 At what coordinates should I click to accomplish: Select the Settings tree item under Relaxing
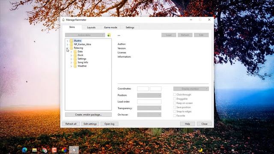click(82, 59)
